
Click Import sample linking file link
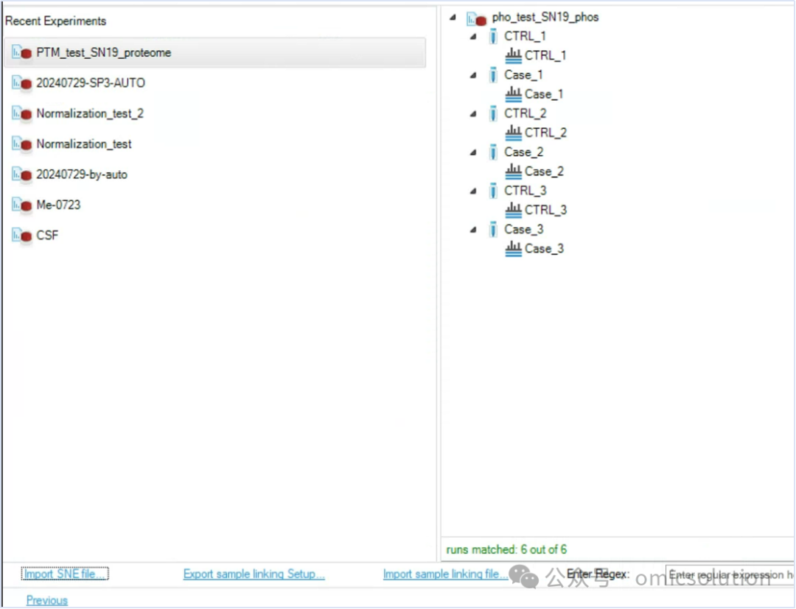445,574
